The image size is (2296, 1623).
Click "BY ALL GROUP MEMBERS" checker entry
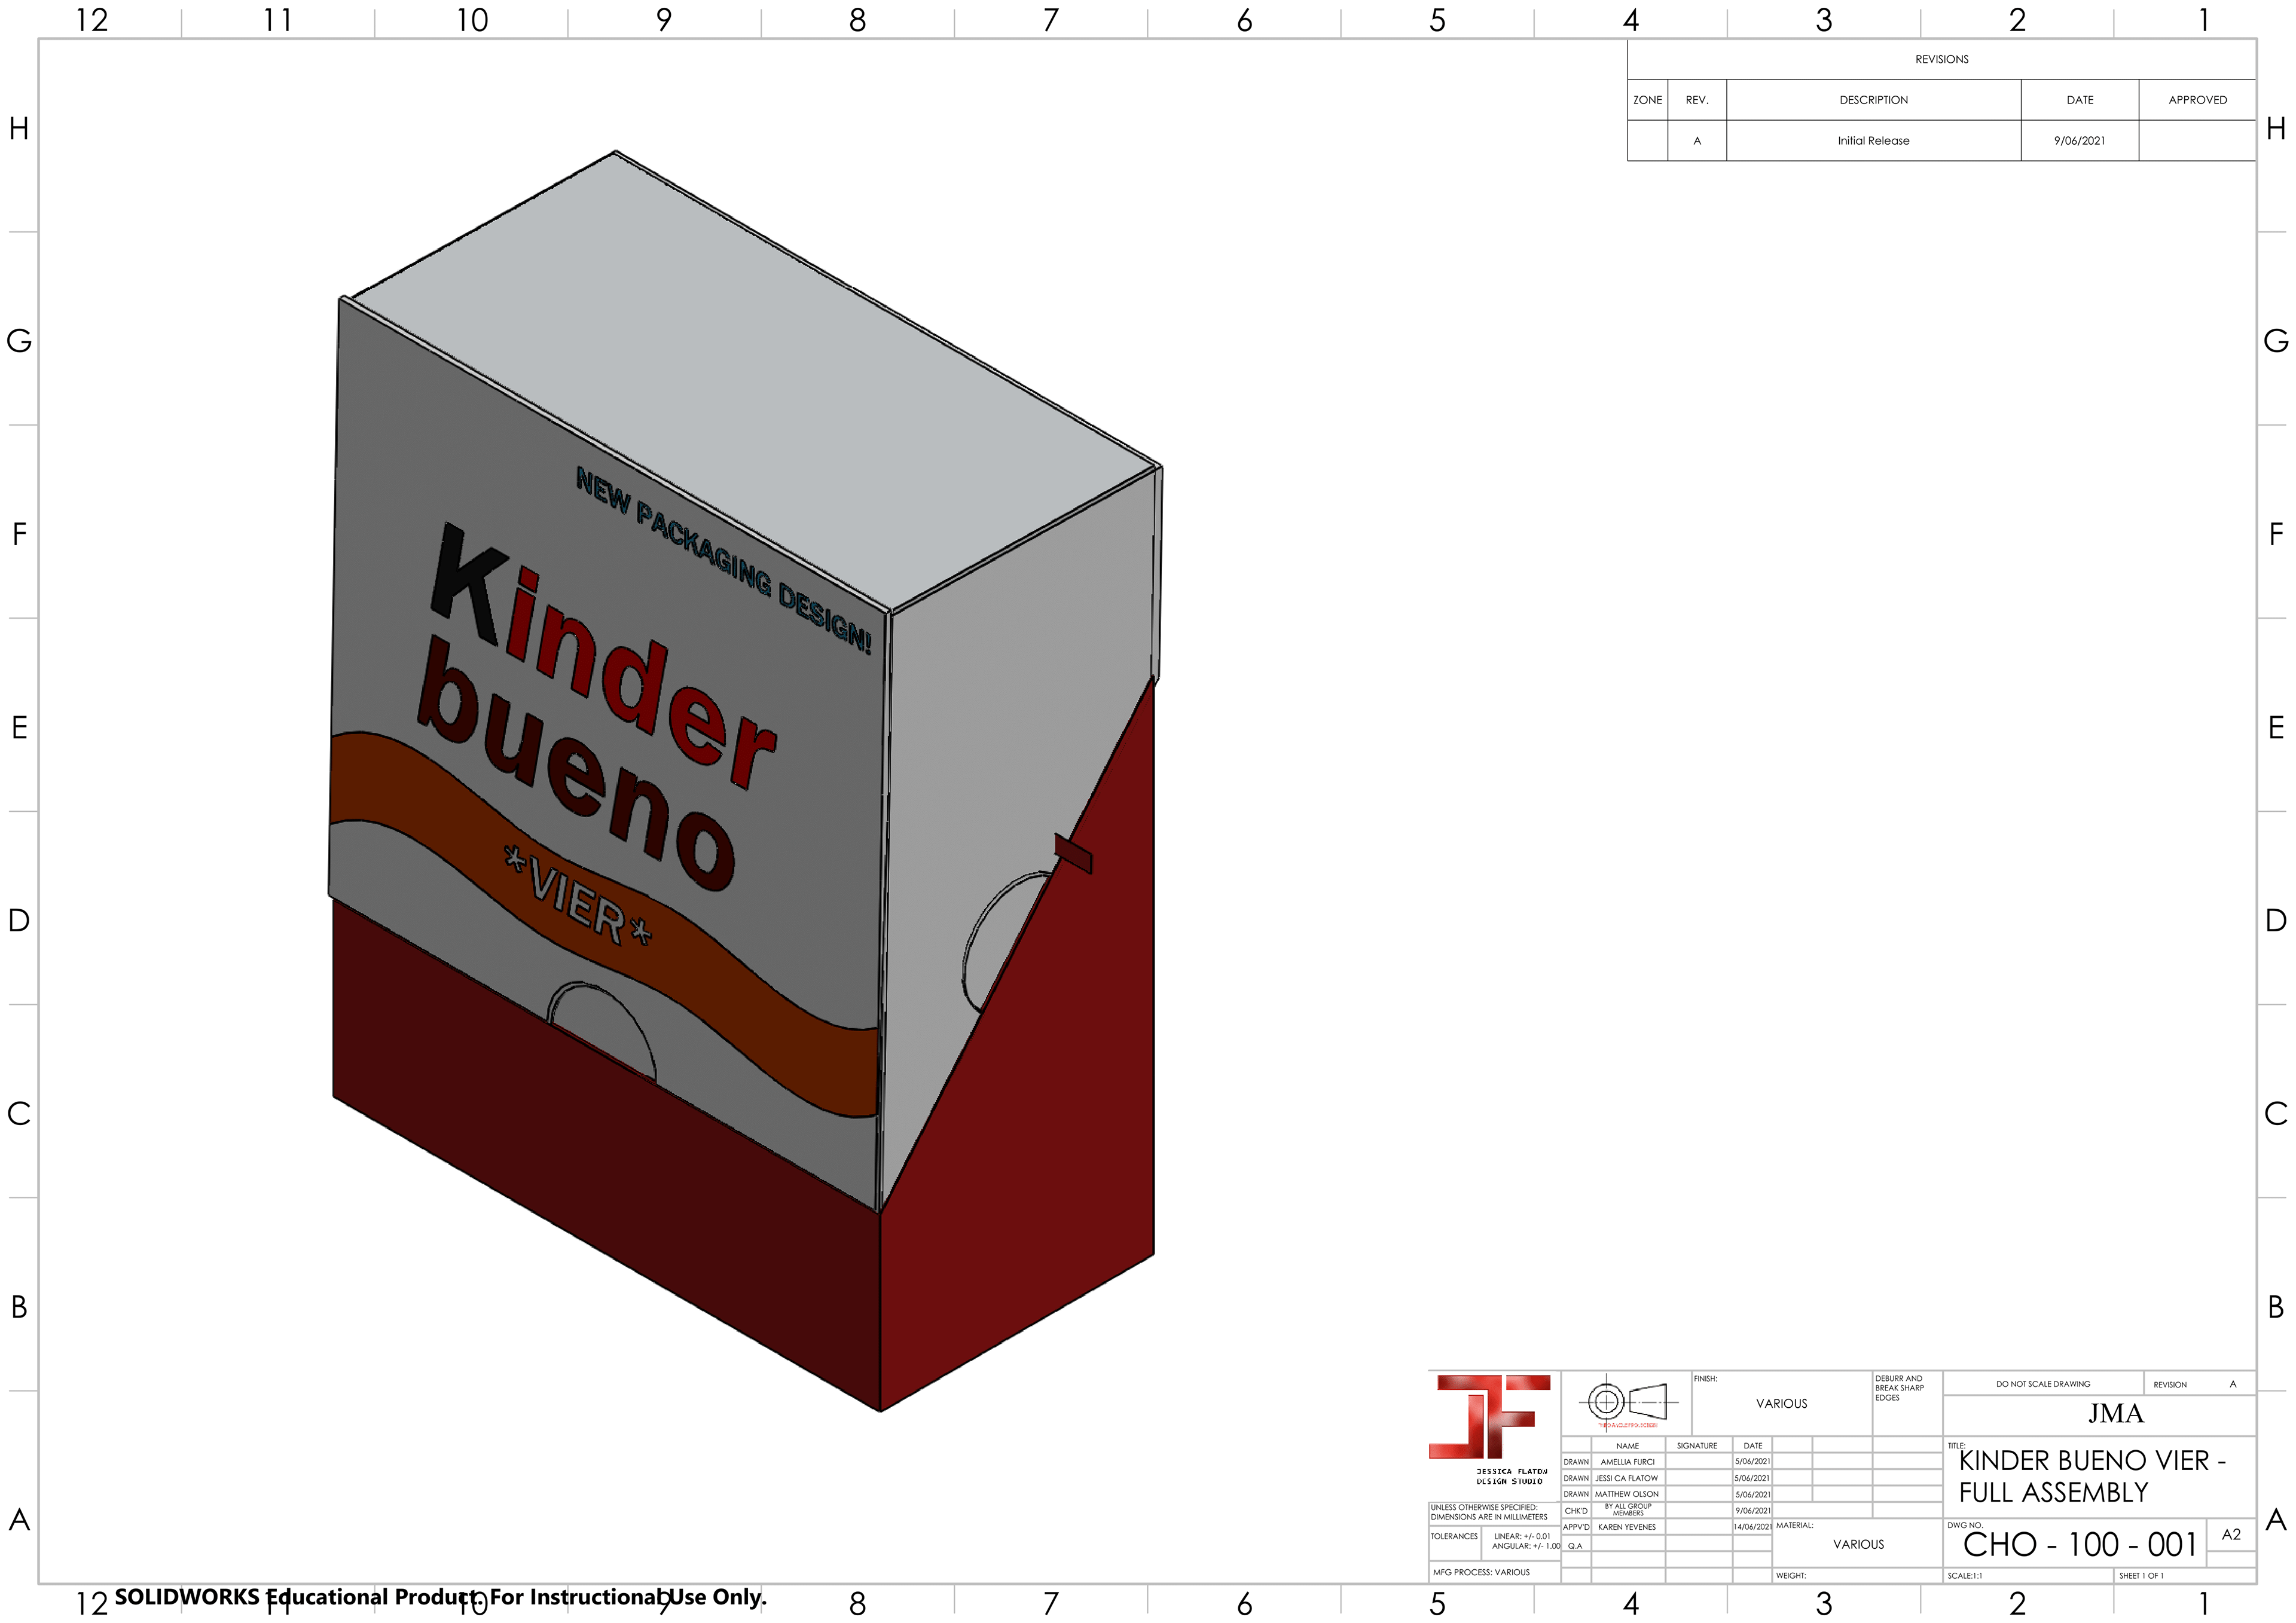(1628, 1510)
